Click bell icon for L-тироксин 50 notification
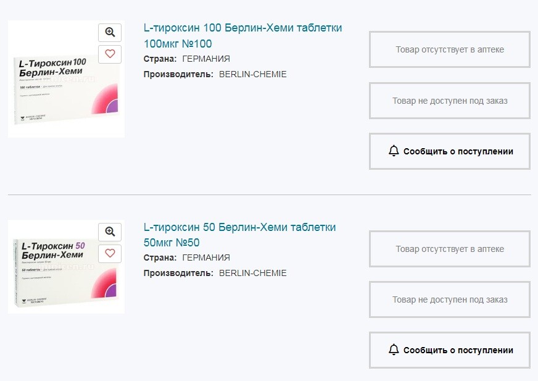The height and width of the screenshot is (381, 538). [394, 350]
